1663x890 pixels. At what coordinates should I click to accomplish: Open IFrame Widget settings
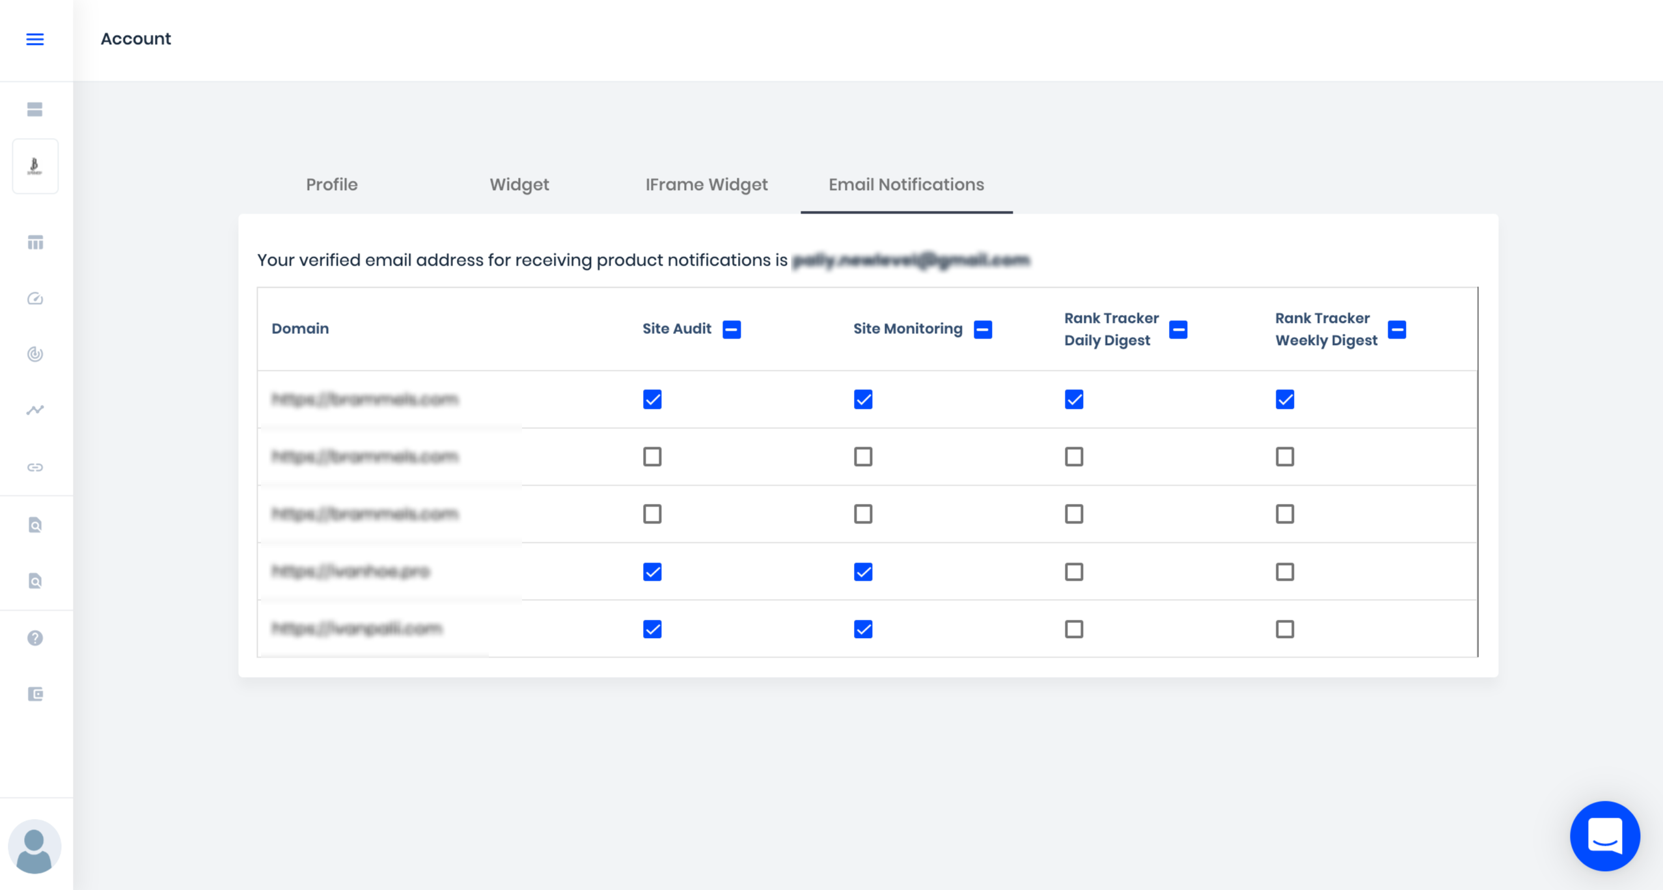click(706, 184)
